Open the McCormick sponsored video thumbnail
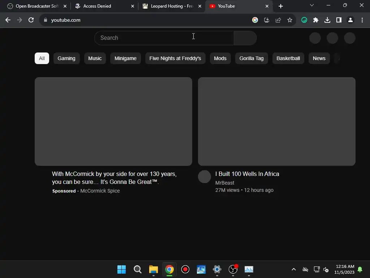The image size is (370, 278). (x=113, y=121)
